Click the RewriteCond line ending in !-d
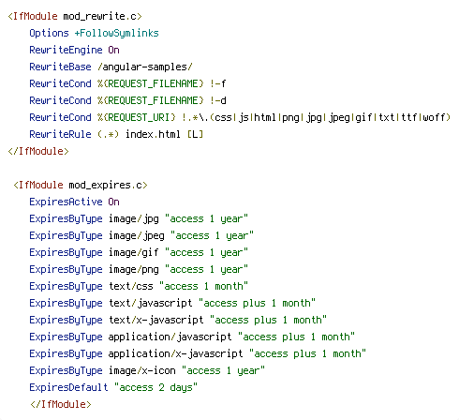Screen dimensions: 459x420 (127, 100)
